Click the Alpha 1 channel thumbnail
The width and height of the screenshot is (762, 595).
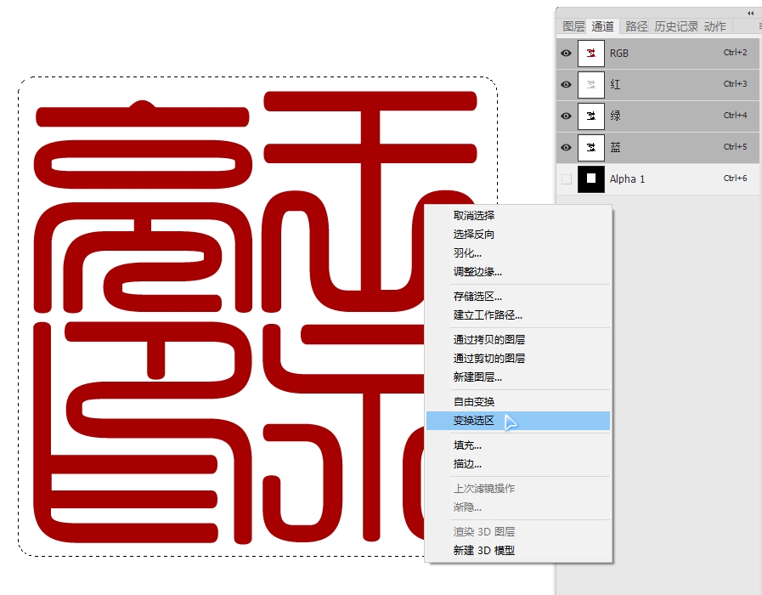coord(590,178)
